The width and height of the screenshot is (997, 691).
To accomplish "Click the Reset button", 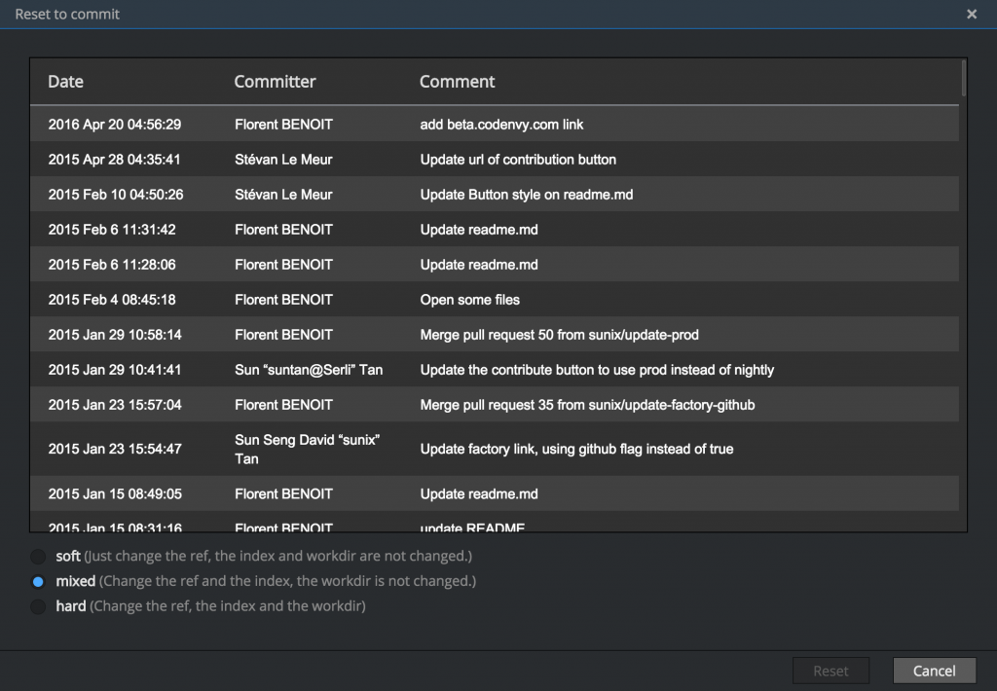I will [x=831, y=671].
